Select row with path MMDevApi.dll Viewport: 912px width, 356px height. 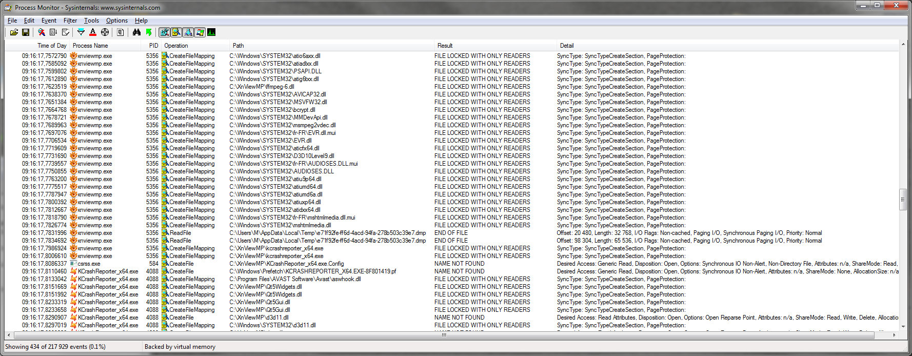(451, 117)
